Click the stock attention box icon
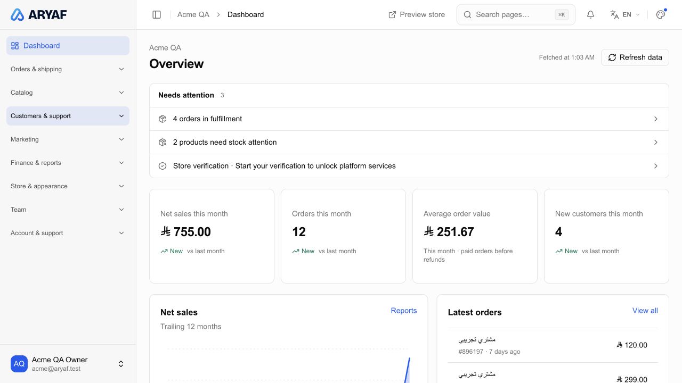This screenshot has height=383, width=682. pos(163,143)
